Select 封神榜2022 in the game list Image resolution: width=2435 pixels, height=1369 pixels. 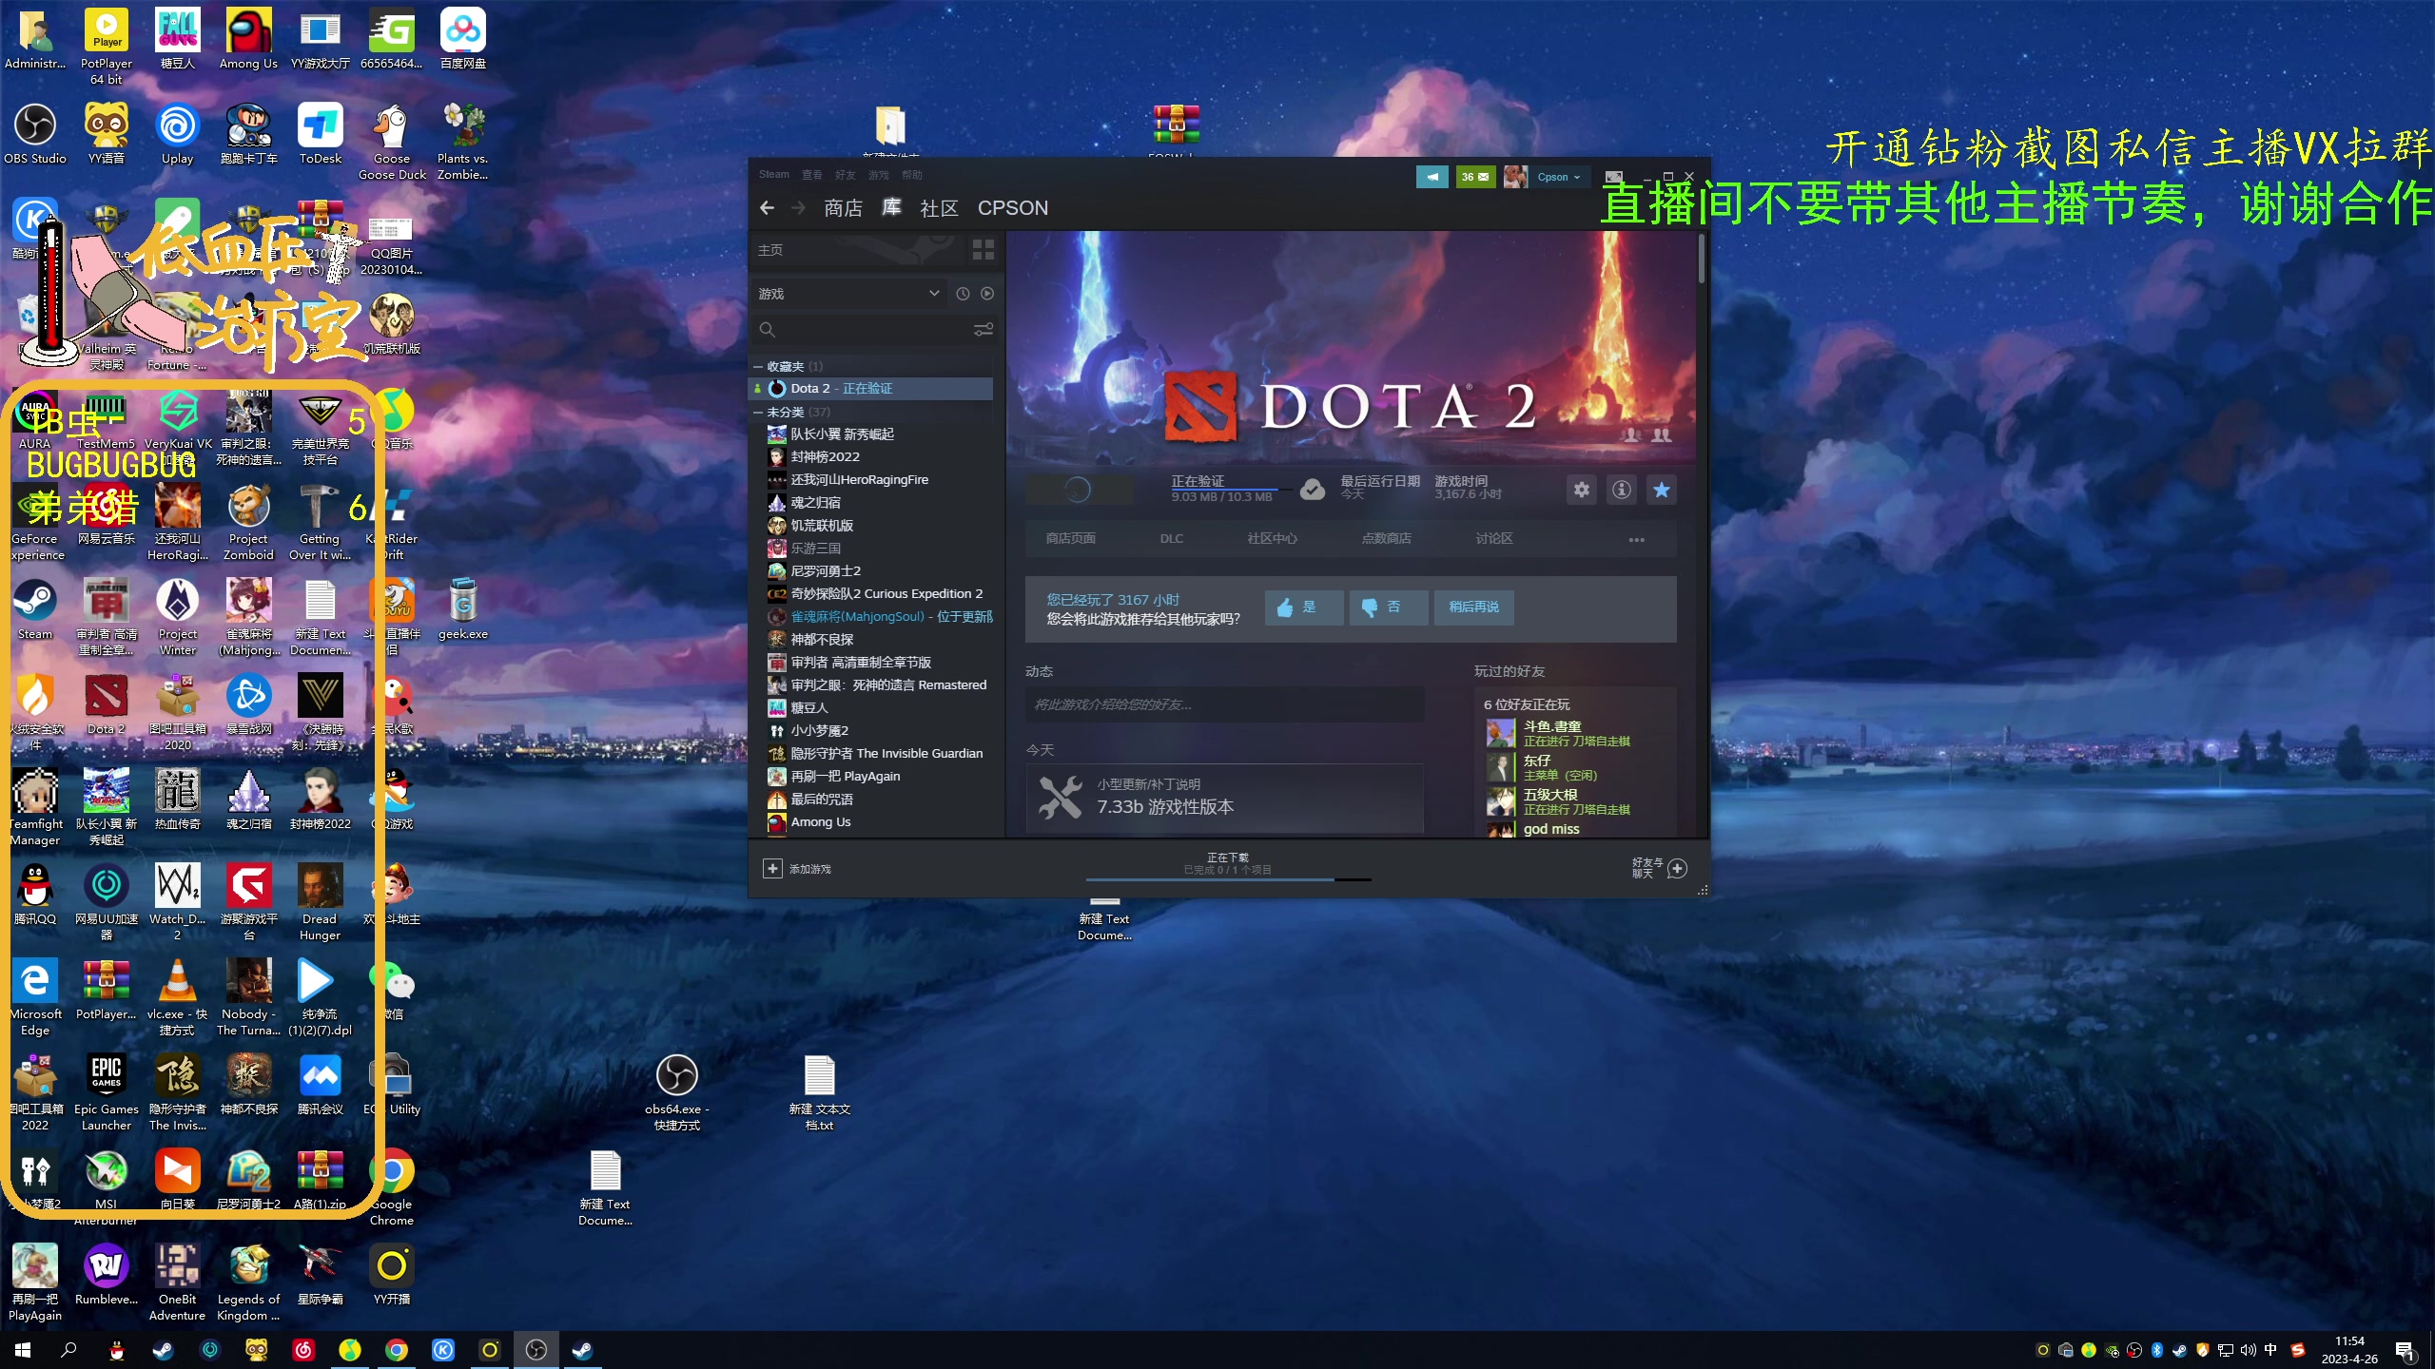826,457
